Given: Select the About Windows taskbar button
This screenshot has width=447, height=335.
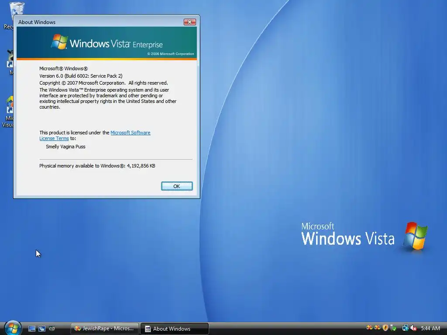Looking at the screenshot, I should pyautogui.click(x=175, y=329).
